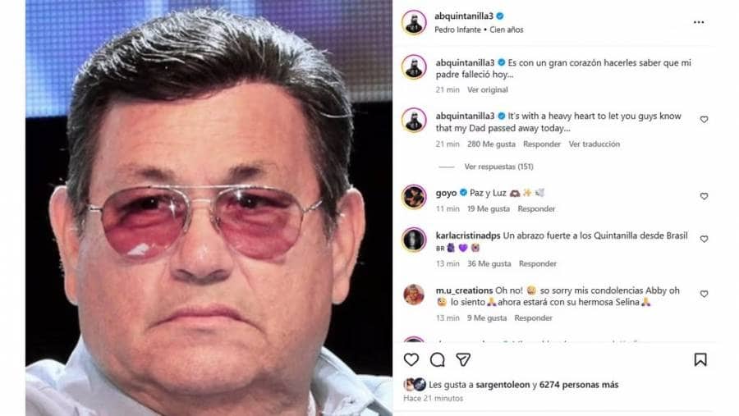Viewport: 739px width, 416px height.
Task: Open m.u_creations profile avatar
Action: tap(414, 295)
